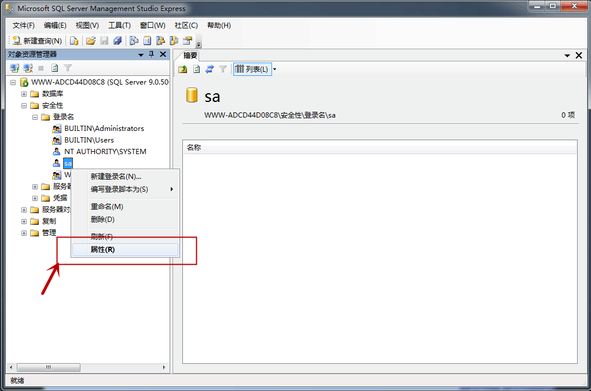Click the Connect icon in Object Explorer

pyautogui.click(x=14, y=68)
